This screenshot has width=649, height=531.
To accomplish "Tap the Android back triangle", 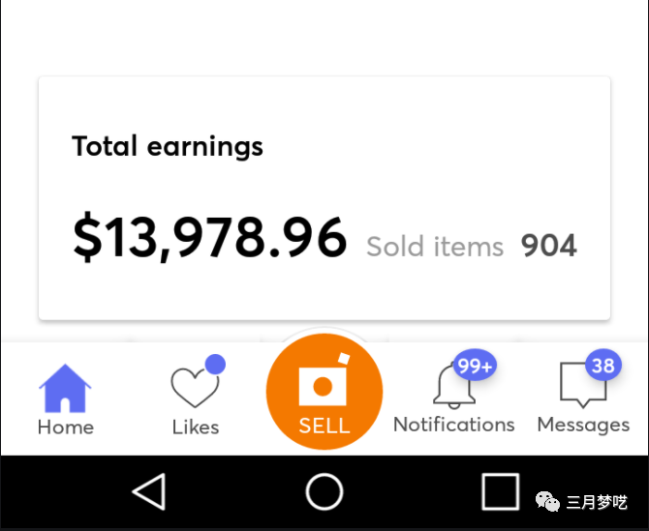I will click(x=148, y=492).
